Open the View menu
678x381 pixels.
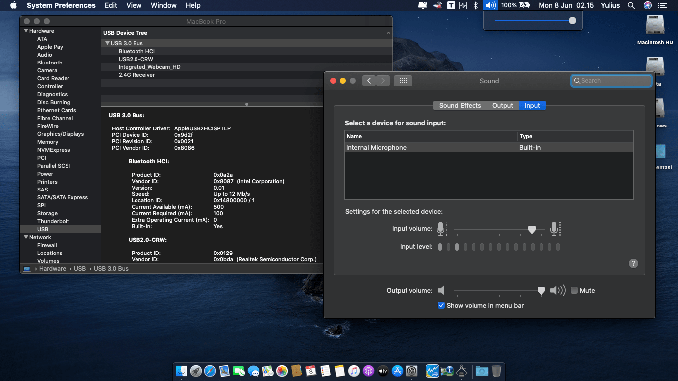[x=134, y=5]
